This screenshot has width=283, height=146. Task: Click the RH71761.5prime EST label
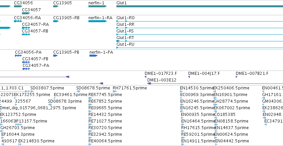point(130,88)
